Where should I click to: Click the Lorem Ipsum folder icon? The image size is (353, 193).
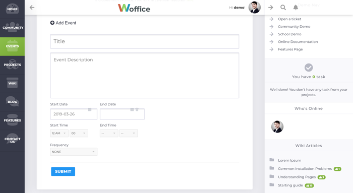click(272, 160)
